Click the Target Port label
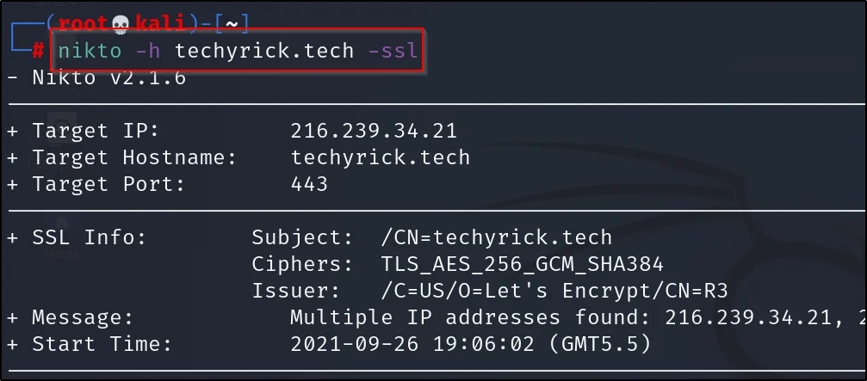 click(96, 183)
